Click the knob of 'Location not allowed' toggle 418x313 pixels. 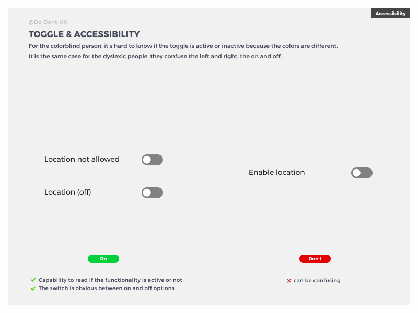coord(147,159)
